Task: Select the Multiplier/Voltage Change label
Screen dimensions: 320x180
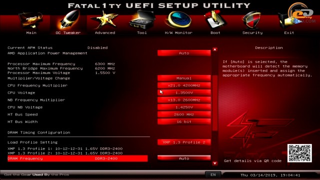Action: (39, 78)
